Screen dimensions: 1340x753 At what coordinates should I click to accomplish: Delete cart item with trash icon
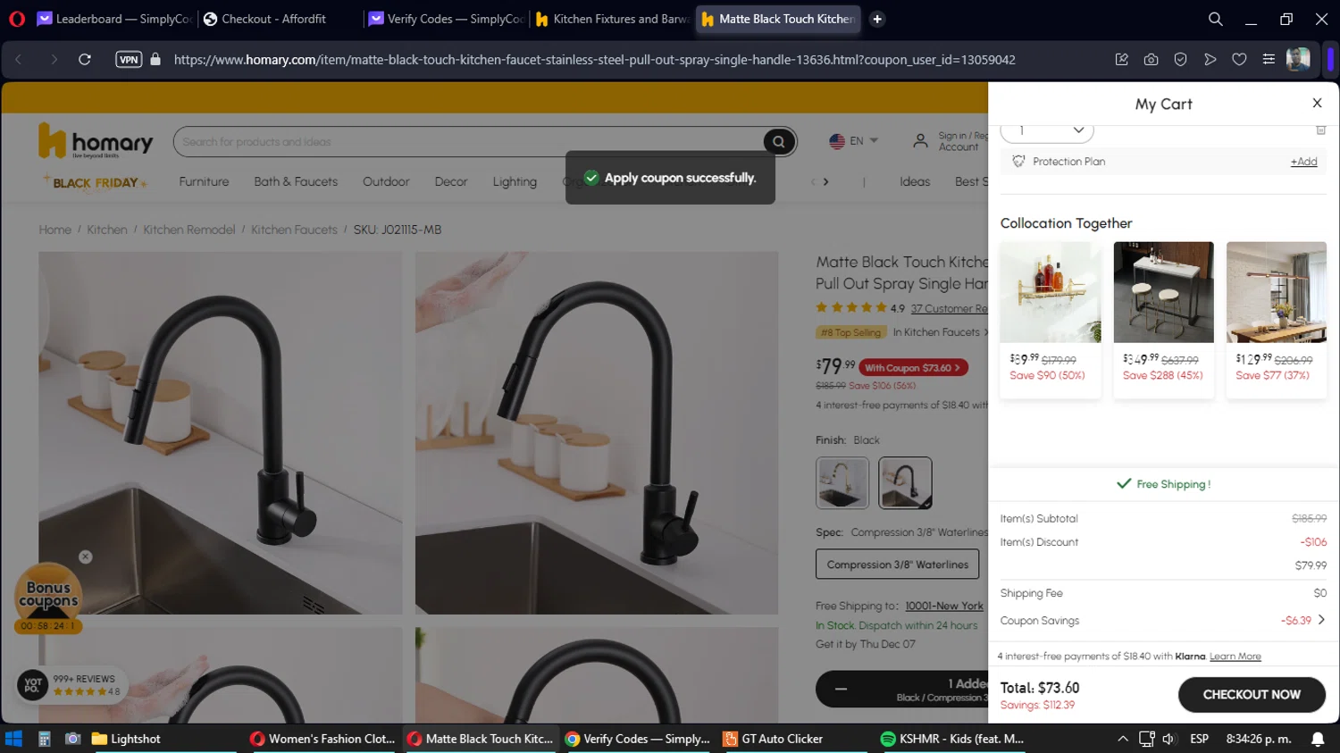point(1320,130)
